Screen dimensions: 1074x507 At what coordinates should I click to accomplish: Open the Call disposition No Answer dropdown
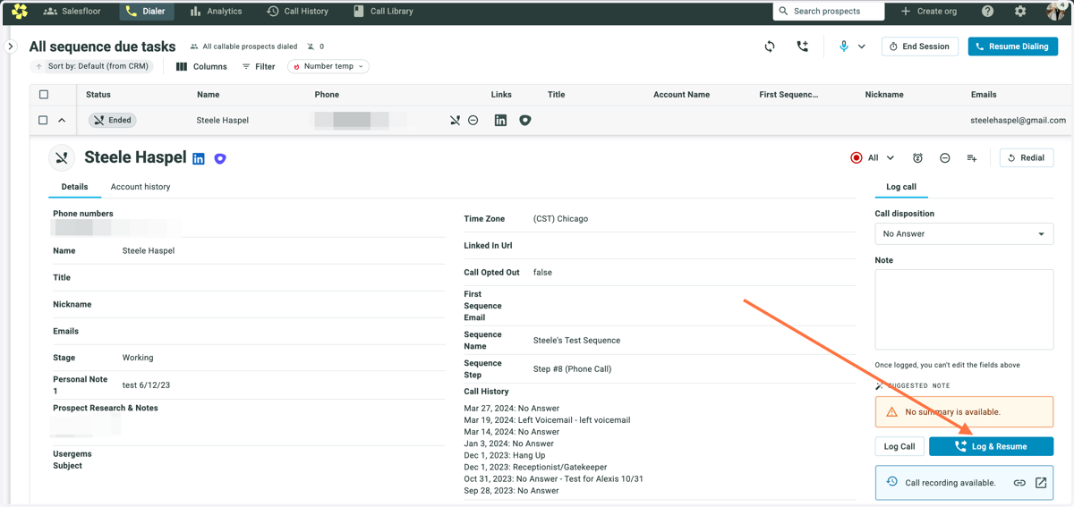coord(964,234)
